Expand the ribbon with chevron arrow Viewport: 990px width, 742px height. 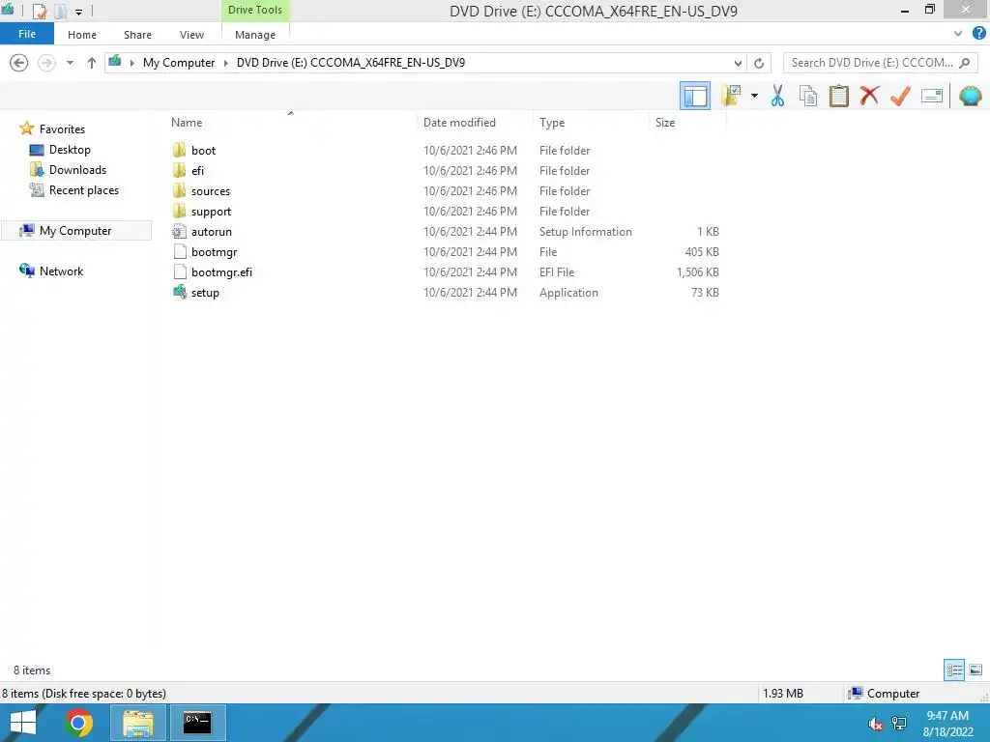(958, 34)
